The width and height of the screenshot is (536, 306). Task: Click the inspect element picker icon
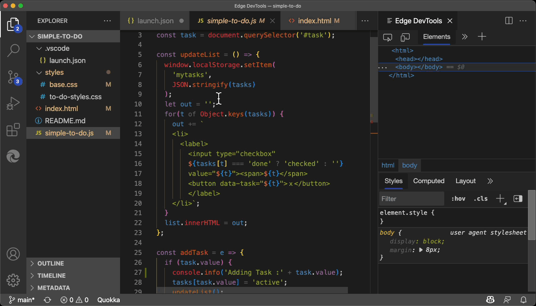[x=388, y=37]
